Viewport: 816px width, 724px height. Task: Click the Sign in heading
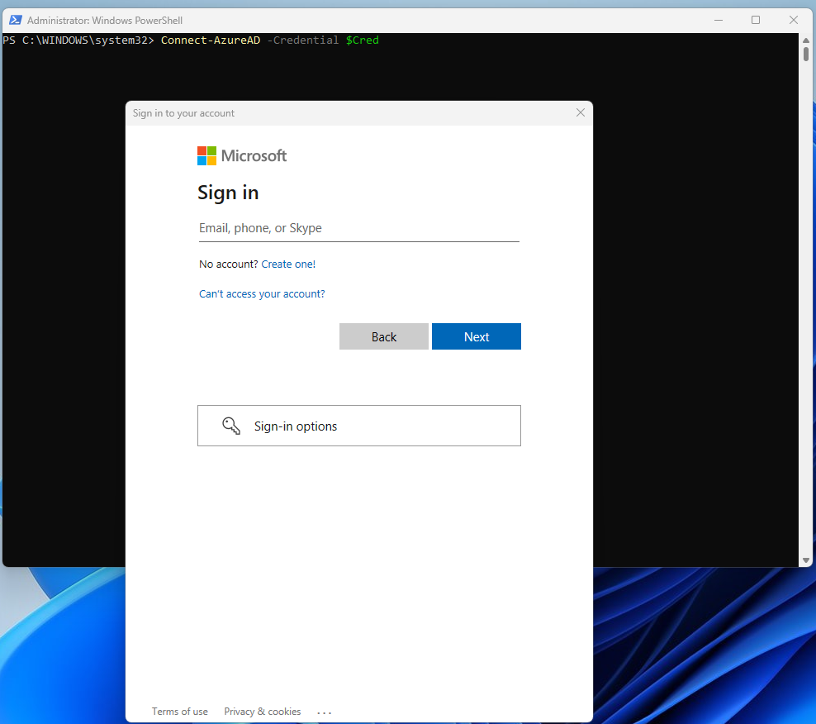click(x=228, y=193)
